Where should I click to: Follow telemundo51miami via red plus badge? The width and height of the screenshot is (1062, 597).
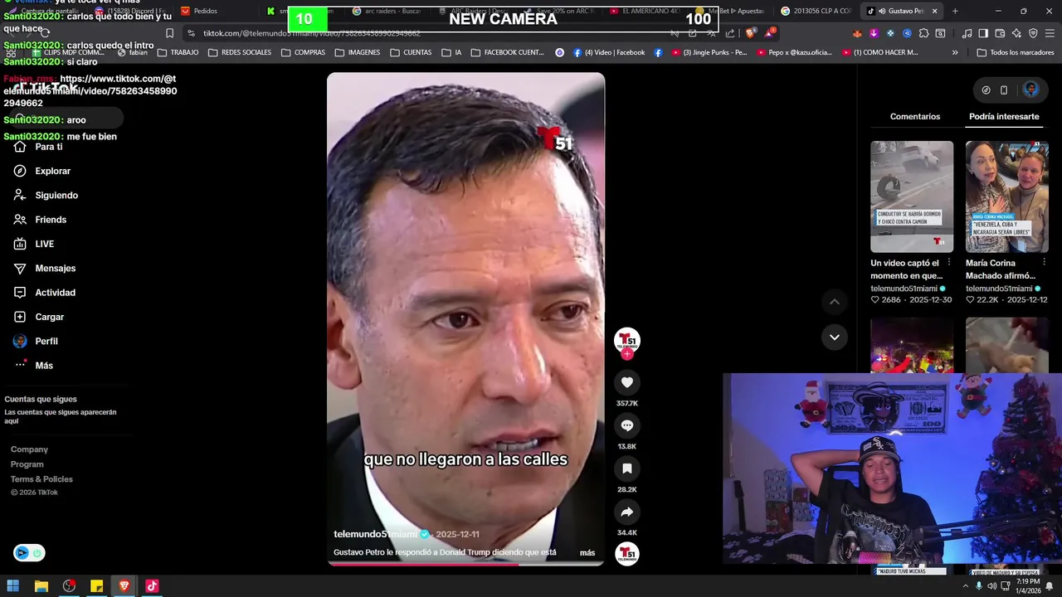[x=626, y=354]
